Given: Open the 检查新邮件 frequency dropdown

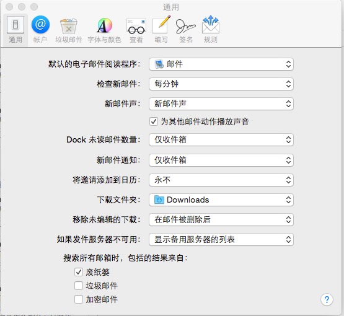Looking at the screenshot, I should tap(221, 84).
